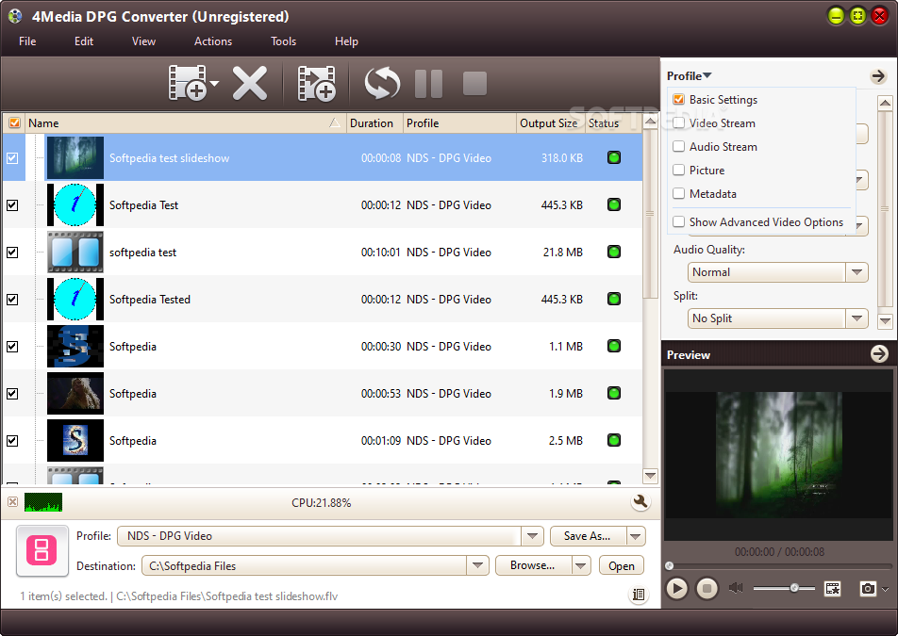Open the Audio Quality Normal dropdown
The image size is (898, 636).
(856, 272)
